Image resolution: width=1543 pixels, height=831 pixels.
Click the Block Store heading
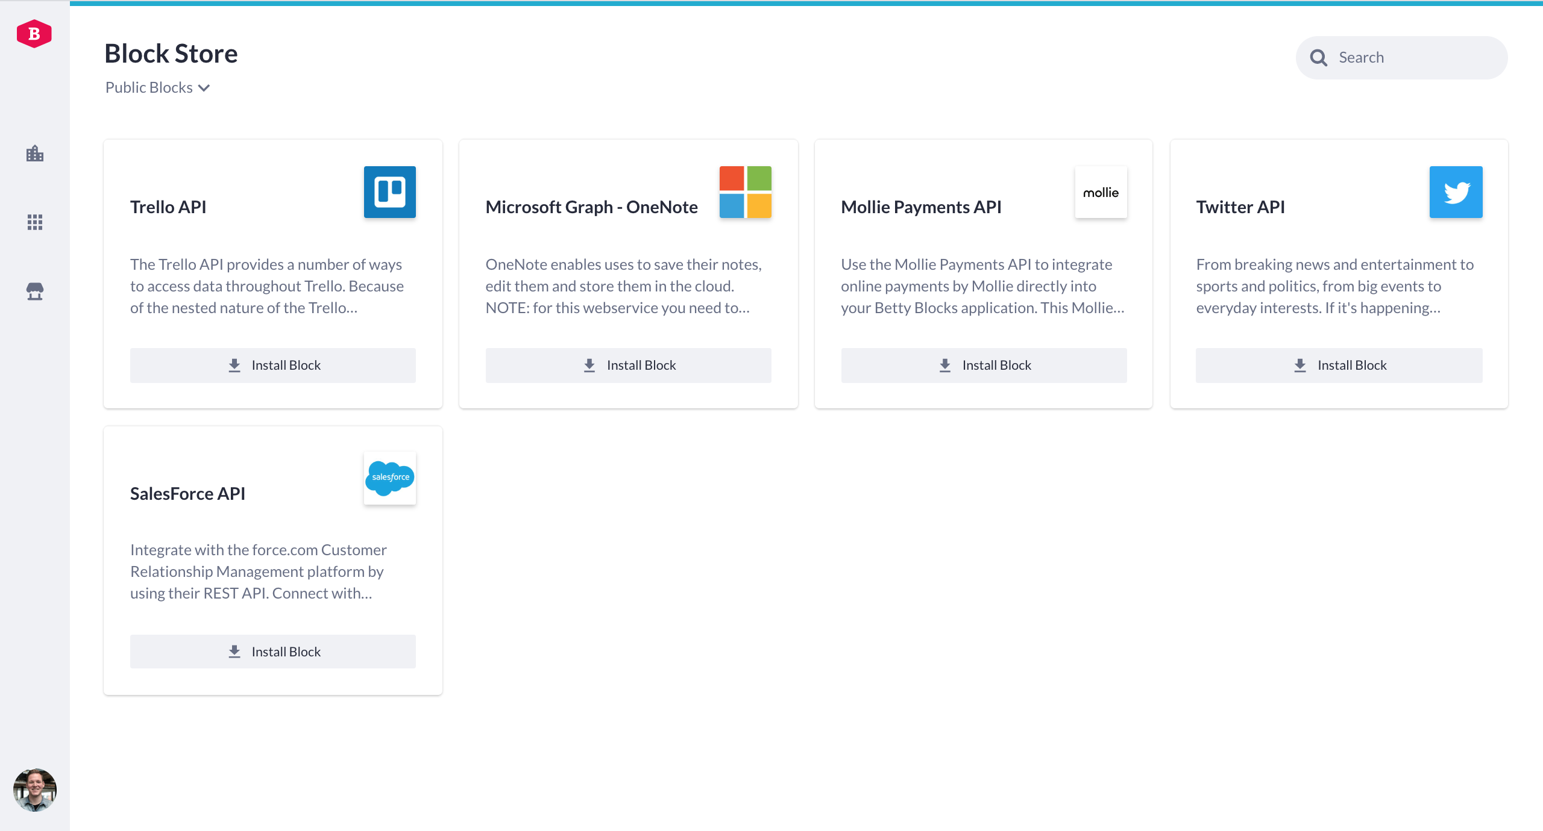point(171,54)
